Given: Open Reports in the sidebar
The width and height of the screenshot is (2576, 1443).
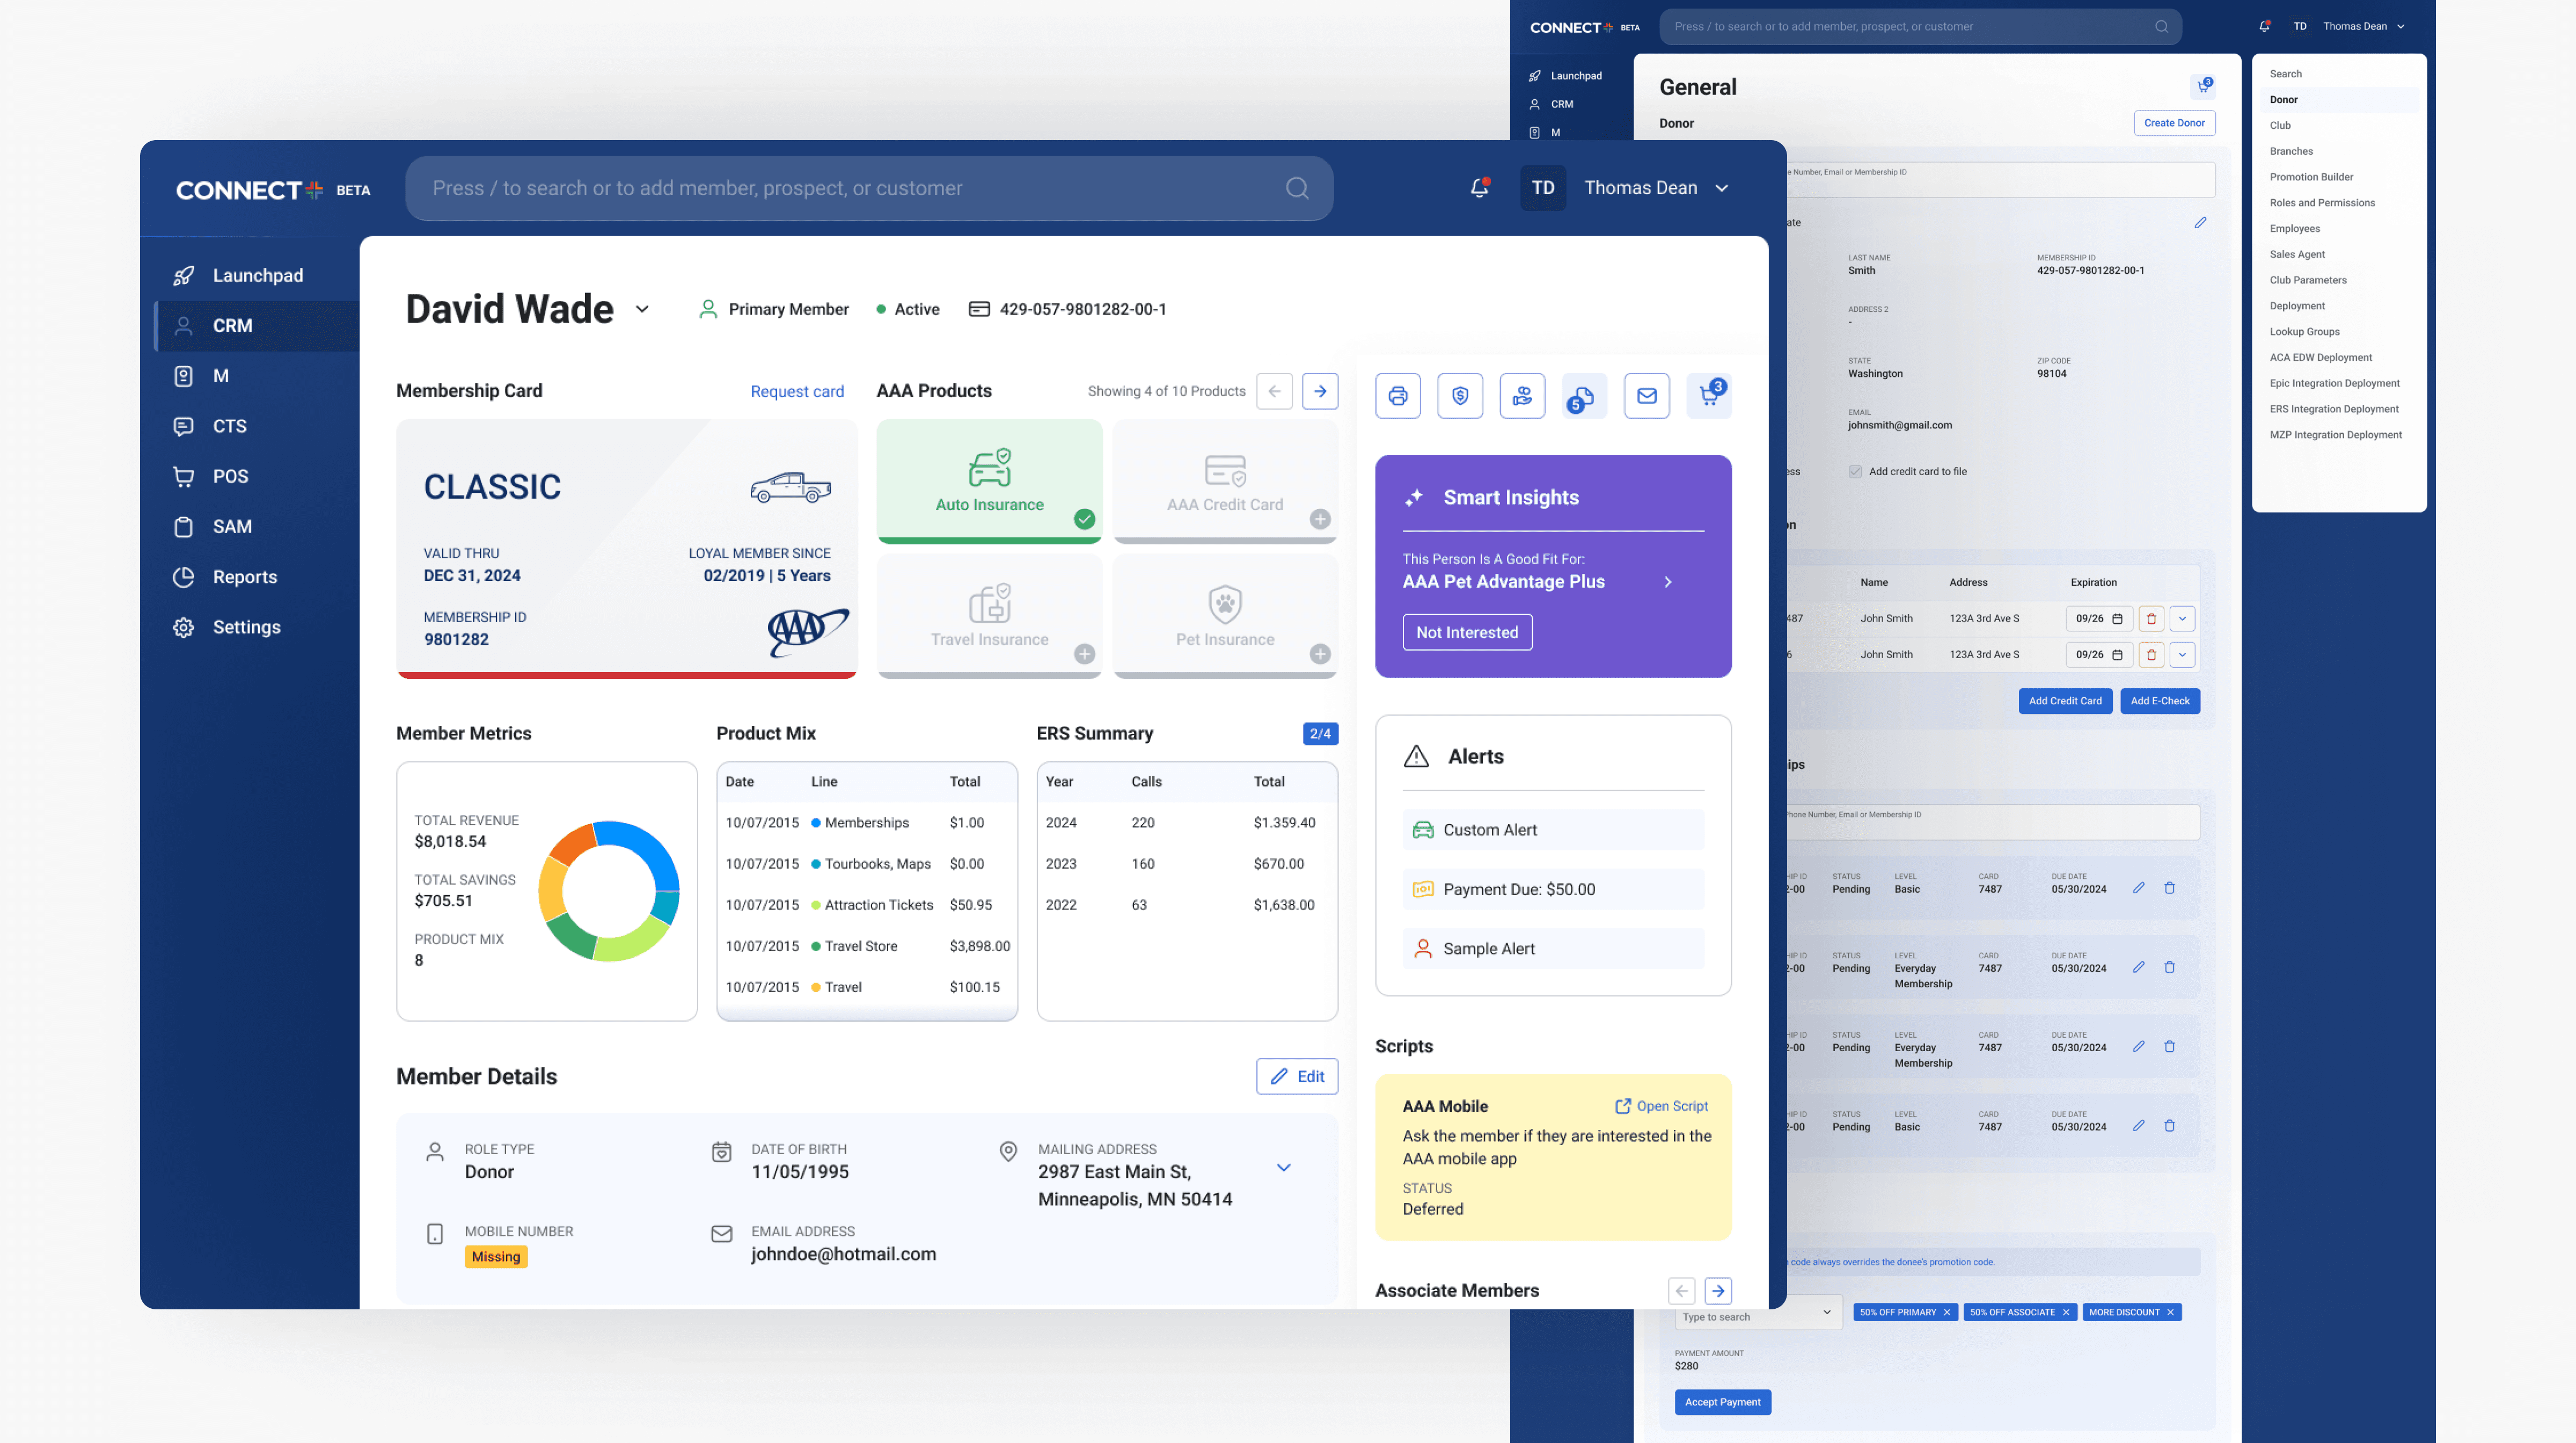Looking at the screenshot, I should 244,577.
